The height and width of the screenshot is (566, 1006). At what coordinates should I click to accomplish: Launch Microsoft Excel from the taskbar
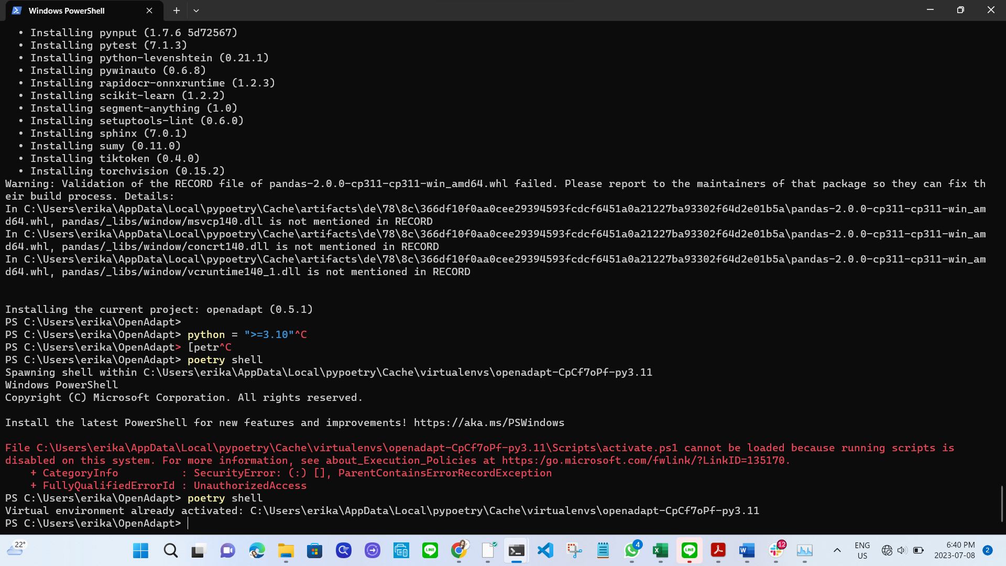(660, 550)
